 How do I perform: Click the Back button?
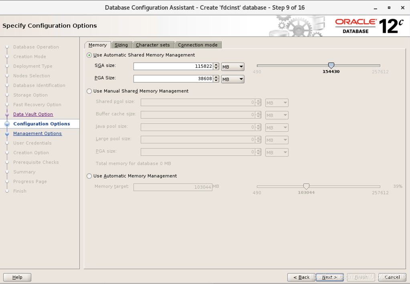(301, 277)
